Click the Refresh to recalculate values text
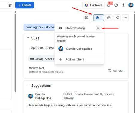135x113 pixels. [46, 72]
